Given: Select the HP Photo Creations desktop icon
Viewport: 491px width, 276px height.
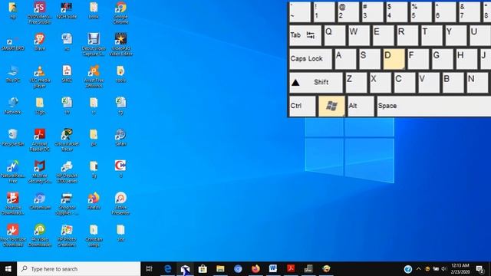Looking at the screenshot, I should [67, 235].
